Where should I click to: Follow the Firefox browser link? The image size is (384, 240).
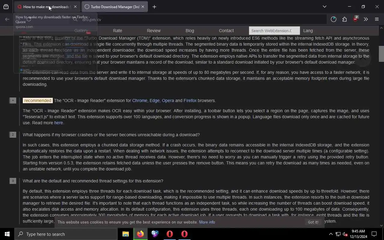190,100
